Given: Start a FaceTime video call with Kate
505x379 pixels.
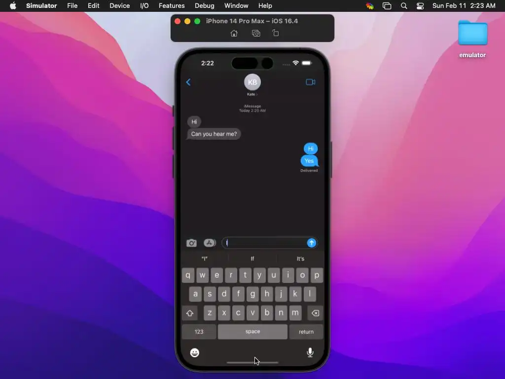Looking at the screenshot, I should click(311, 82).
